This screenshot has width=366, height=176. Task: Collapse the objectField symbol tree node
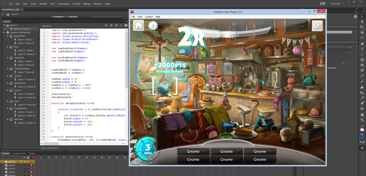[8, 36]
